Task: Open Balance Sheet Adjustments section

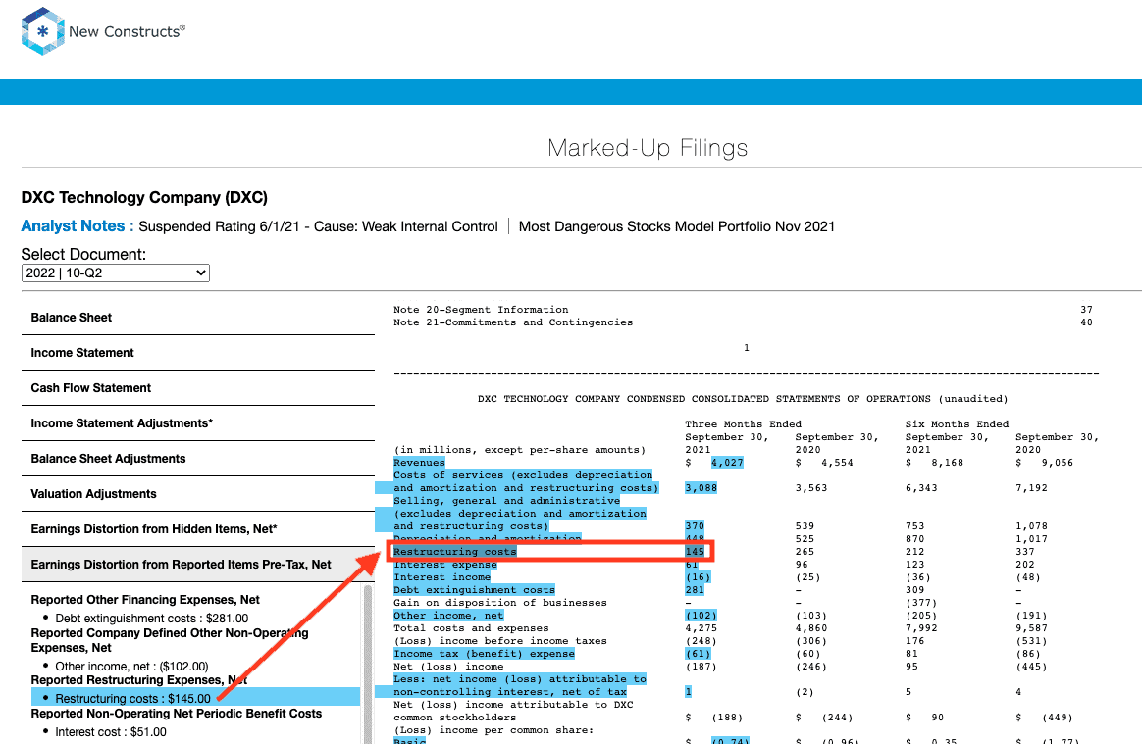Action: (198, 459)
